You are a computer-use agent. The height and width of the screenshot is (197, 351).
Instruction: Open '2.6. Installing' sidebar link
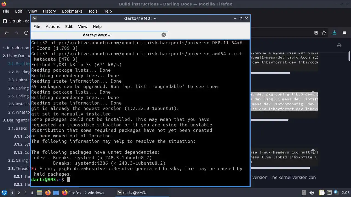(19, 104)
